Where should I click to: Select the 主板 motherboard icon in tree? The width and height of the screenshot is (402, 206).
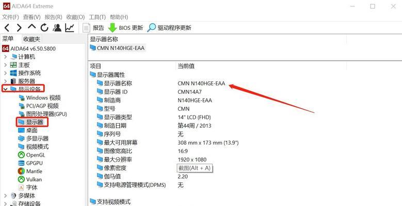13,65
